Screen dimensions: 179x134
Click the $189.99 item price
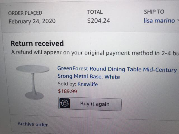[x=67, y=91]
